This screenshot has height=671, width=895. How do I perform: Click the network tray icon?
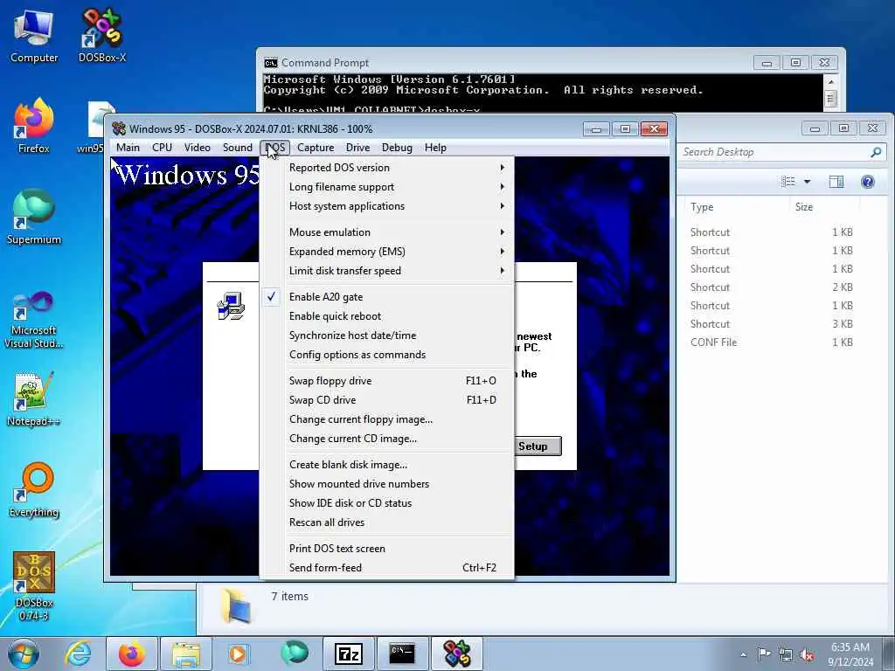[x=786, y=654]
